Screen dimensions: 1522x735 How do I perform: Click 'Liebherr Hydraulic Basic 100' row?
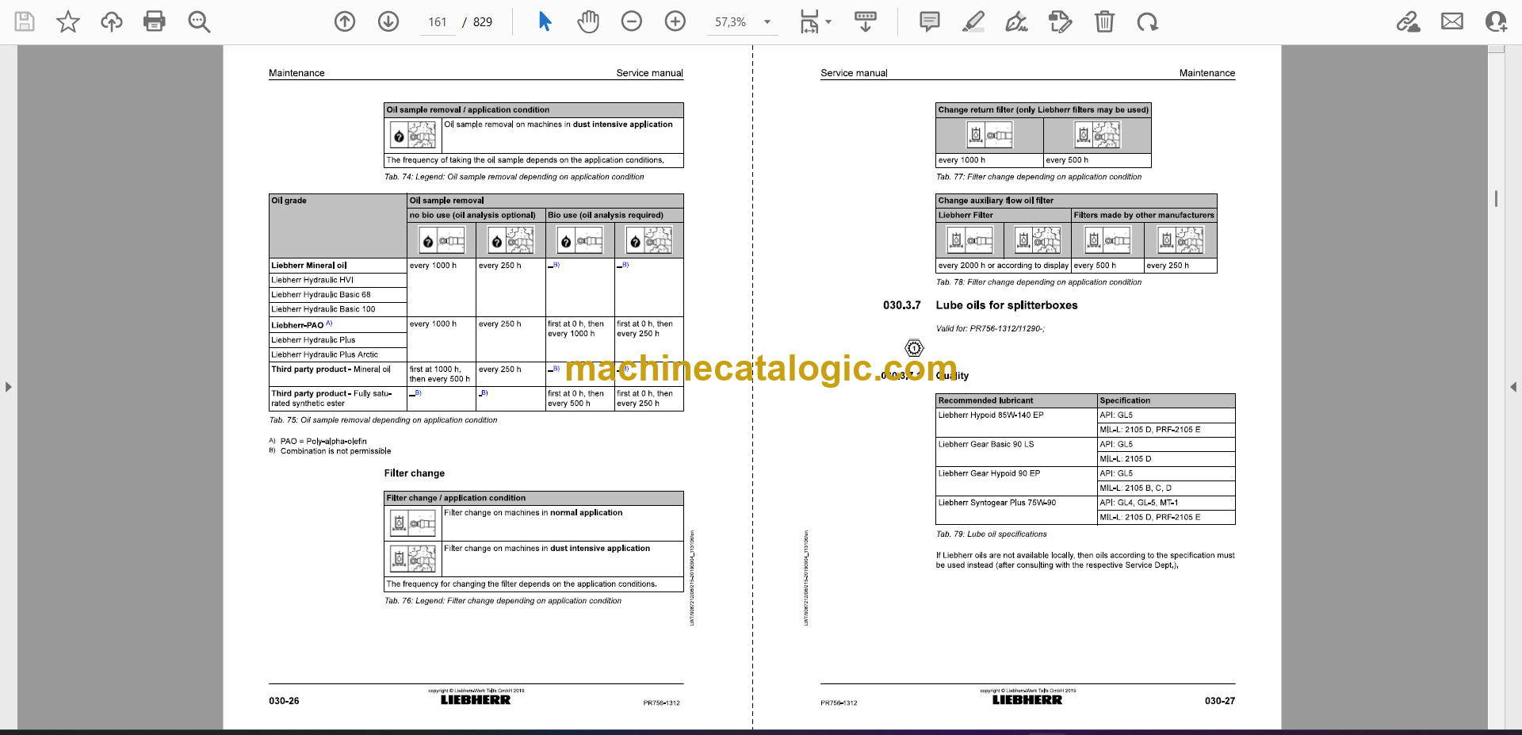click(x=338, y=309)
